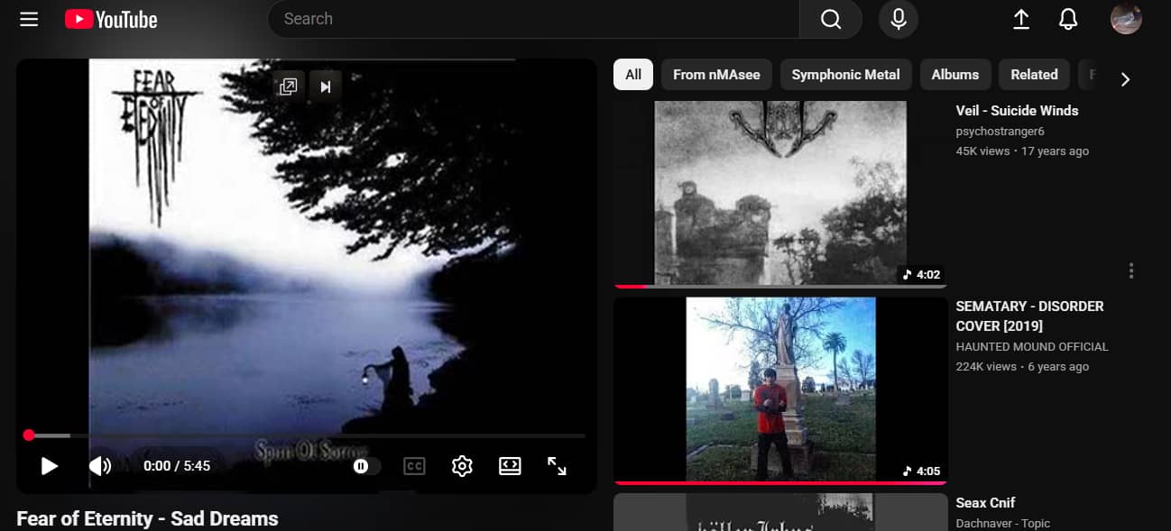Click the 45K views 17 years ago text
Image resolution: width=1171 pixels, height=531 pixels.
[x=1022, y=151]
